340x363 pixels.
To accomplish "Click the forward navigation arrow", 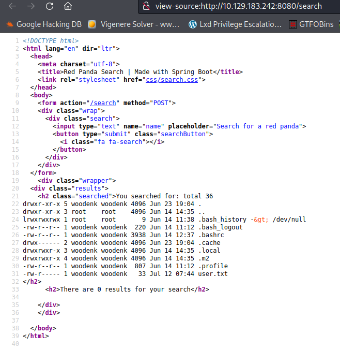I will pos(30,7).
